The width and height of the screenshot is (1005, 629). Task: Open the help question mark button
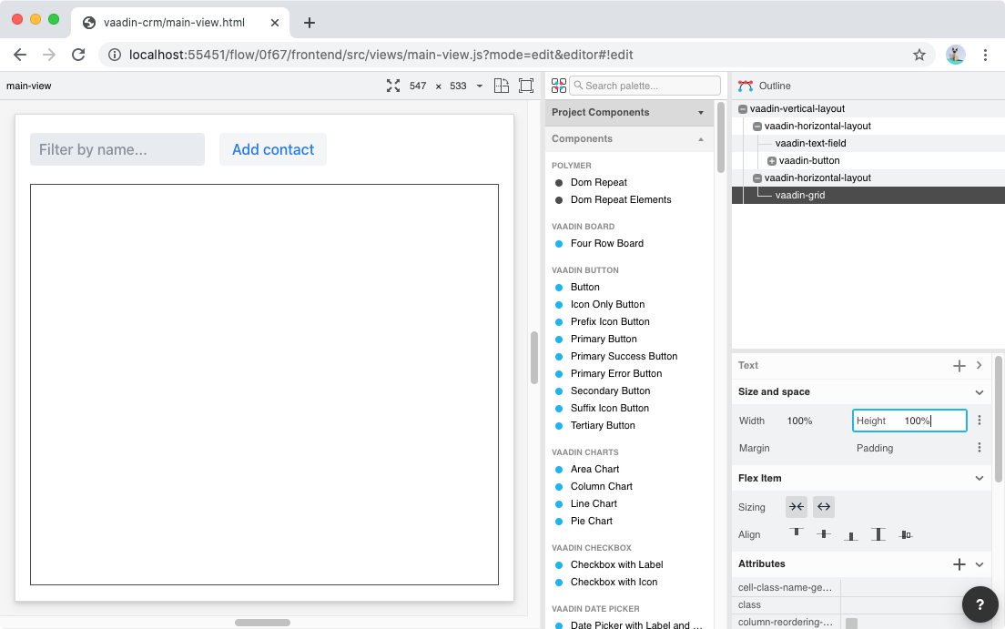click(x=980, y=604)
